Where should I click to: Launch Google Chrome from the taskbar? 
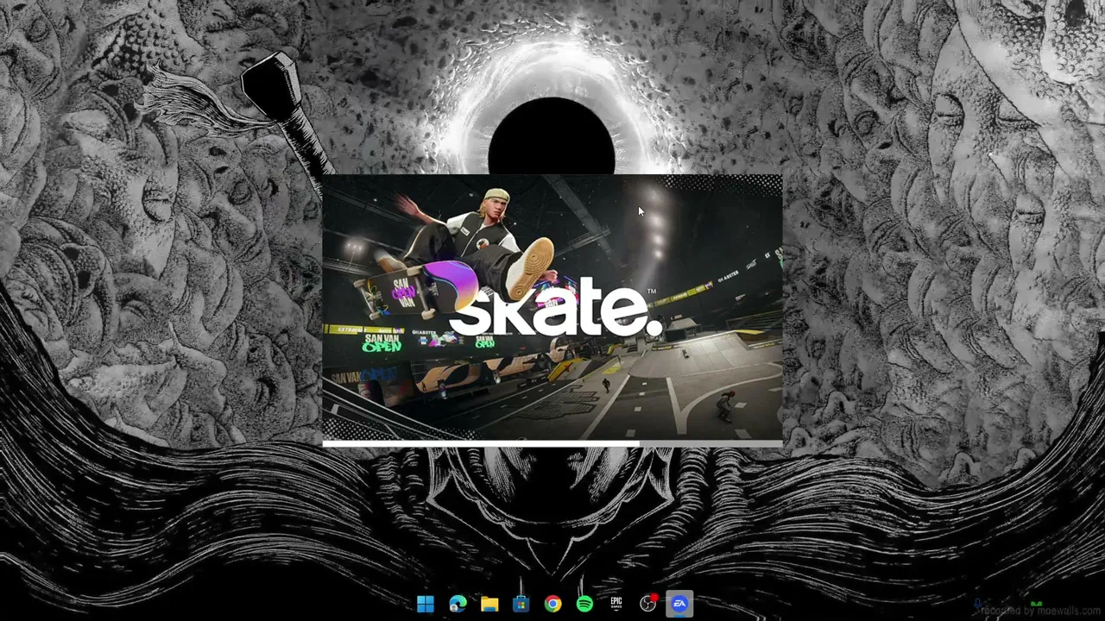click(x=552, y=604)
